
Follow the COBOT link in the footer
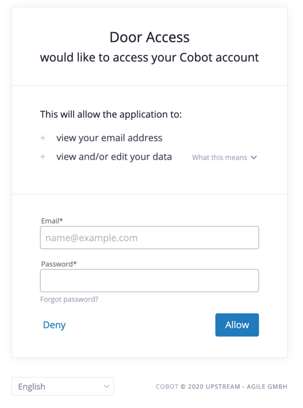coord(167,387)
